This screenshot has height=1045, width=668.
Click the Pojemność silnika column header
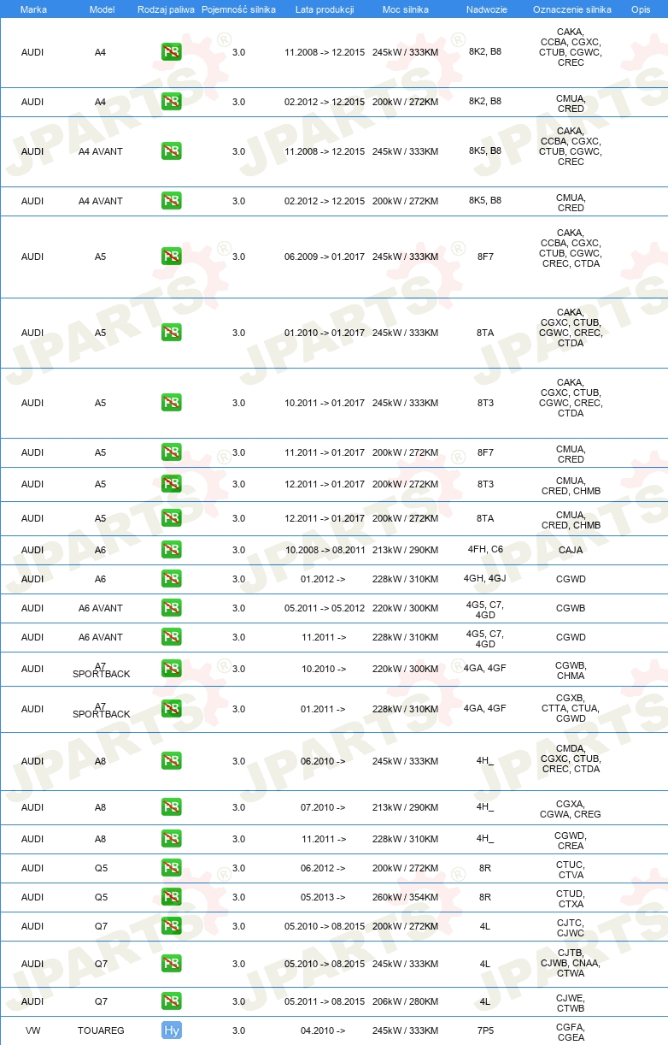coord(238,9)
